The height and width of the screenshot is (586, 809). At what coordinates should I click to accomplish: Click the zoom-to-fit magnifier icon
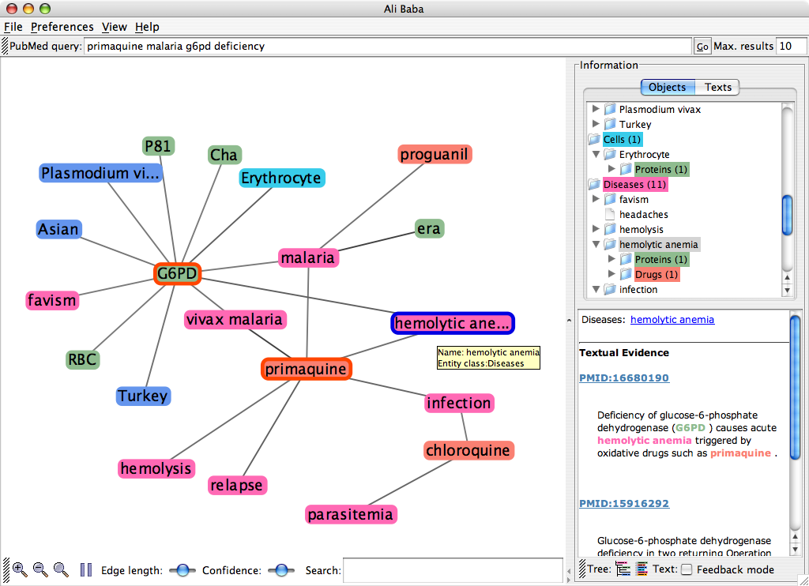click(x=61, y=569)
